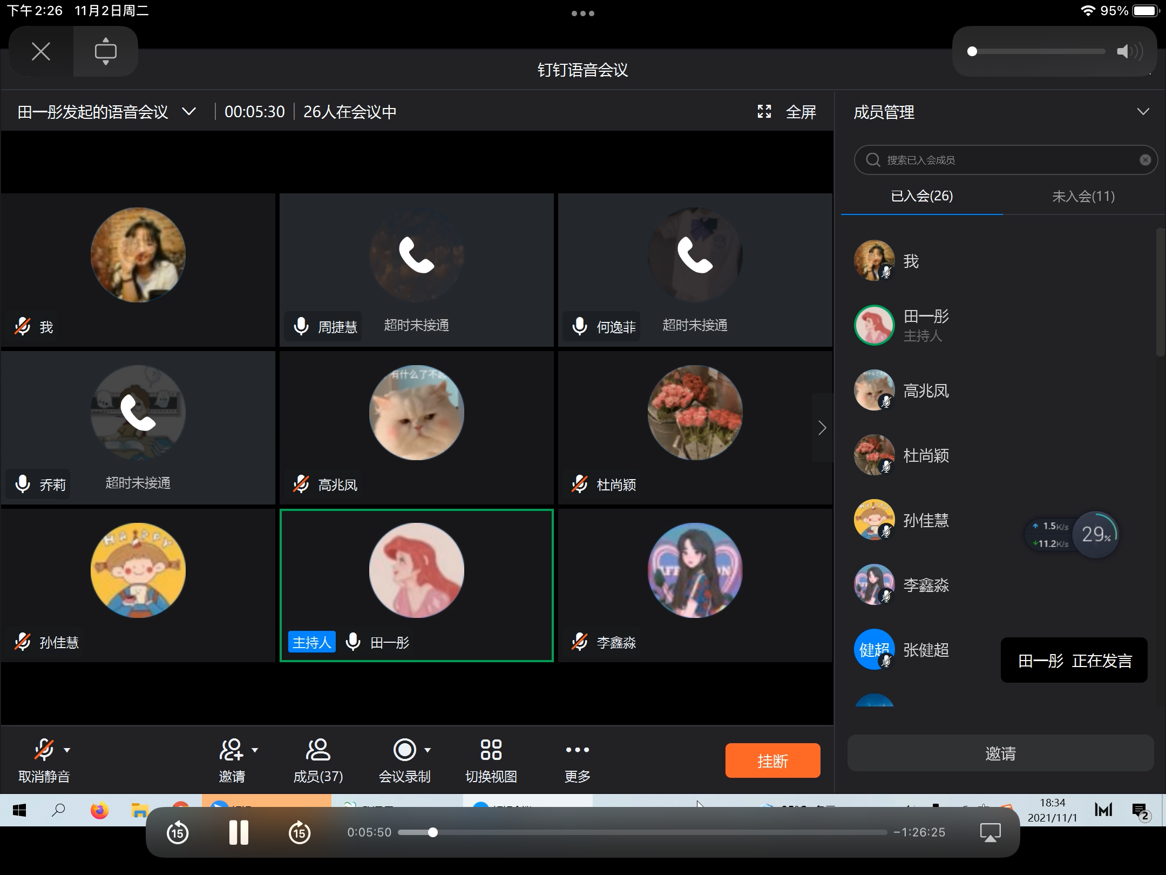Click the volume slider knob

972,52
